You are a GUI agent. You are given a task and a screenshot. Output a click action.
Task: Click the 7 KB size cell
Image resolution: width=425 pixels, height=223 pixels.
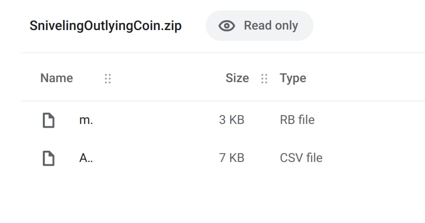pyautogui.click(x=232, y=158)
